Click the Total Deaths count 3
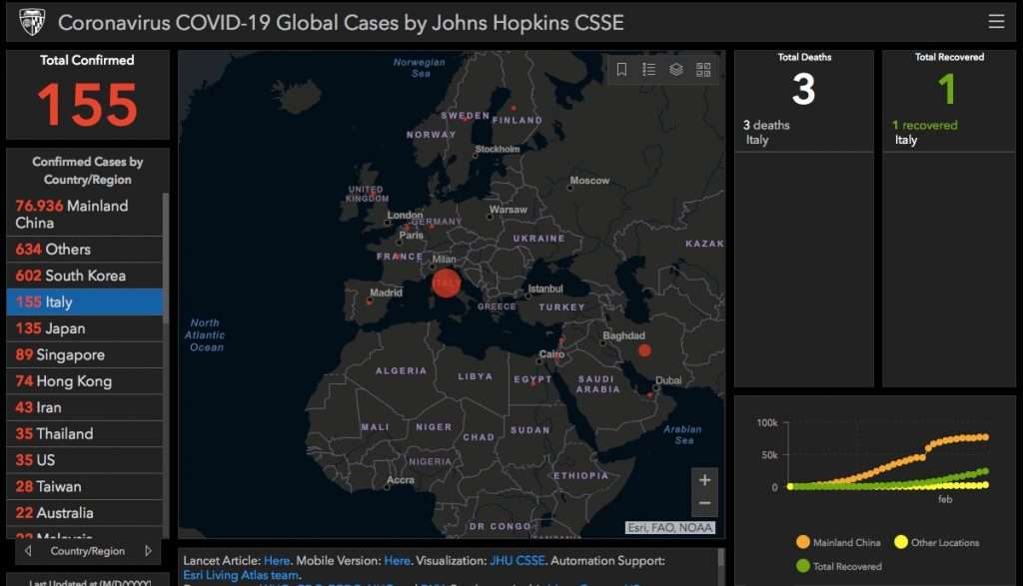 pyautogui.click(x=804, y=89)
